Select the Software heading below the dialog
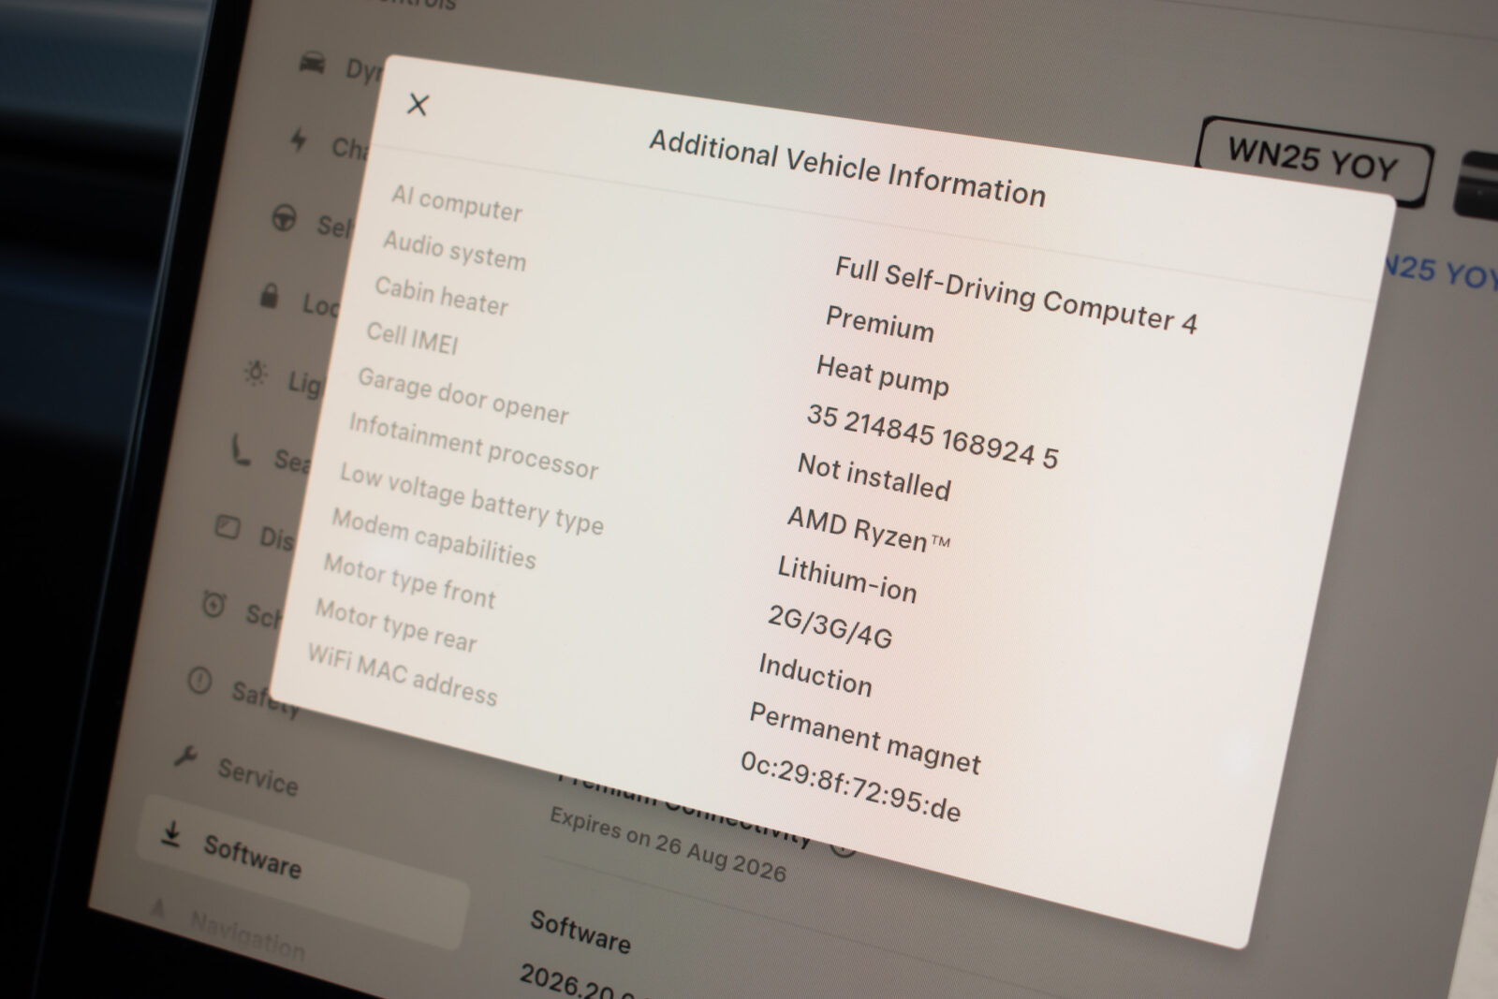 (x=580, y=931)
